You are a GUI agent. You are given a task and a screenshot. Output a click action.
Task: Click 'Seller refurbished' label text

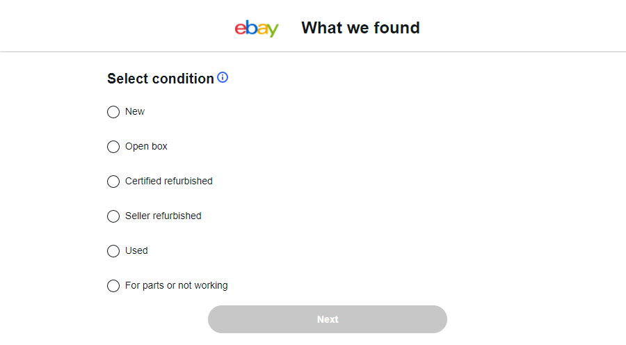pyautogui.click(x=163, y=216)
